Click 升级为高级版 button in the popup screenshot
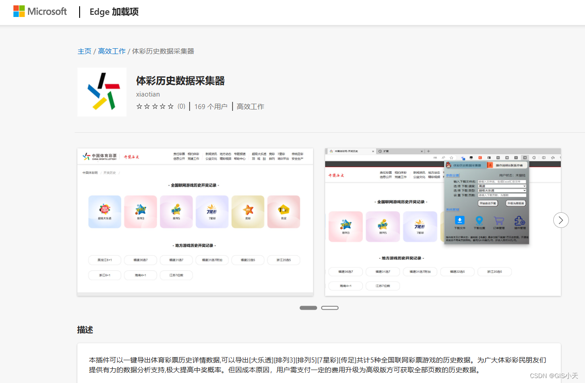The image size is (585, 383). pos(516,203)
